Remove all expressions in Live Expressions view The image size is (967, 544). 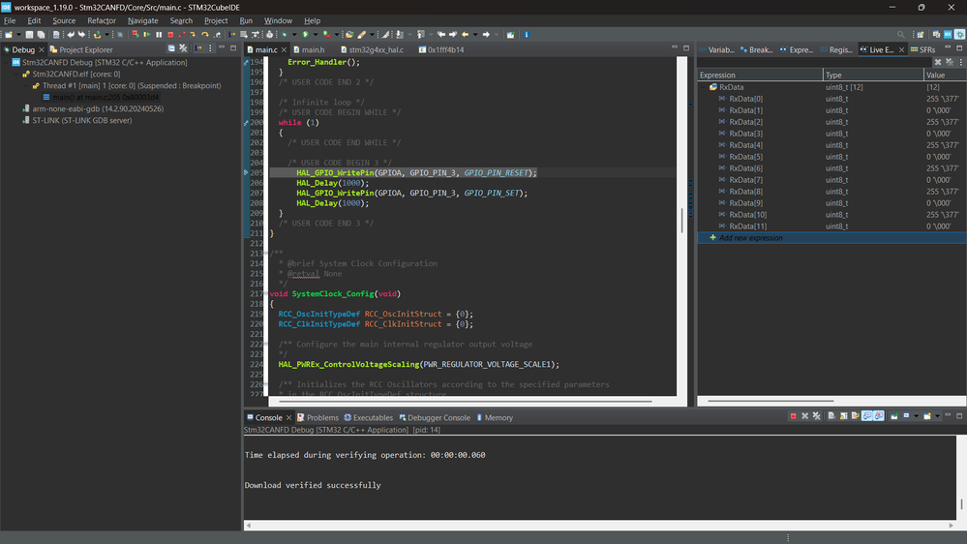[950, 62]
